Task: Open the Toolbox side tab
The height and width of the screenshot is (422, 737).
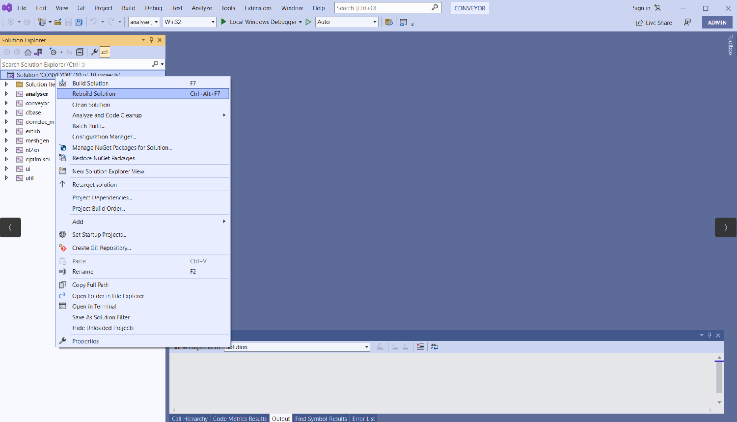Action: [x=730, y=45]
